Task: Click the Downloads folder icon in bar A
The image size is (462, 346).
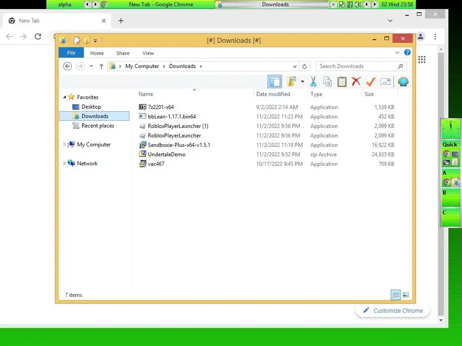Action: pyautogui.click(x=455, y=182)
